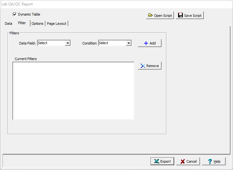Click the floppy disk Save Script icon
The height and width of the screenshot is (170, 233).
pos(180,16)
